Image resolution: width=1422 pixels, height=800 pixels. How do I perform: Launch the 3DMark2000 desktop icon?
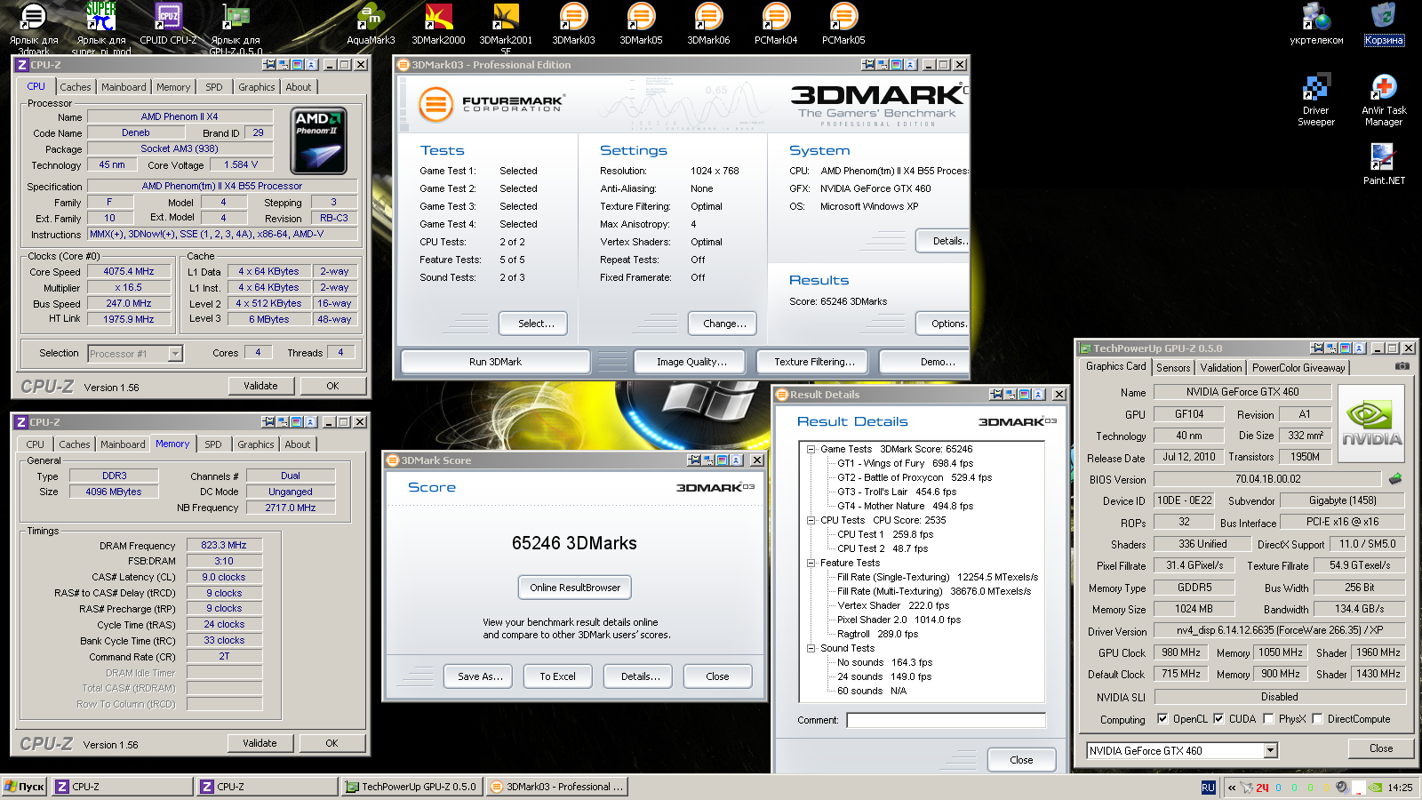[x=438, y=24]
